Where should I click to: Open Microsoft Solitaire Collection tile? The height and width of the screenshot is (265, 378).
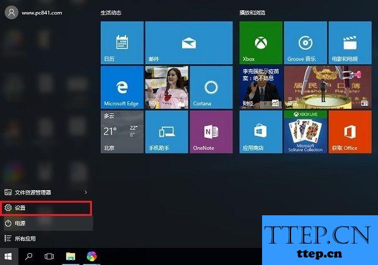point(306,132)
